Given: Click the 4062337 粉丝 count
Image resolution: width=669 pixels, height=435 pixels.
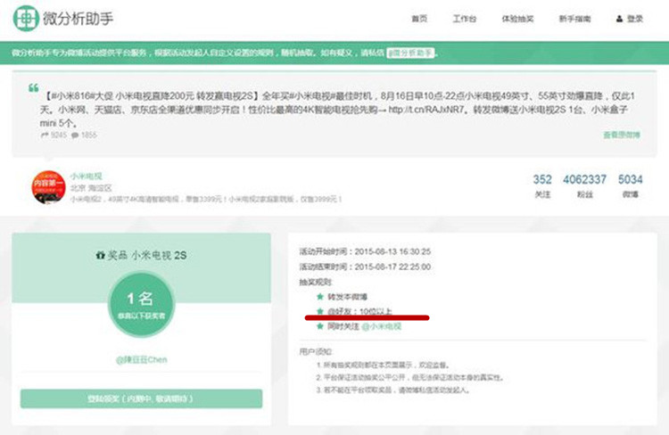Looking at the screenshot, I should point(584,186).
